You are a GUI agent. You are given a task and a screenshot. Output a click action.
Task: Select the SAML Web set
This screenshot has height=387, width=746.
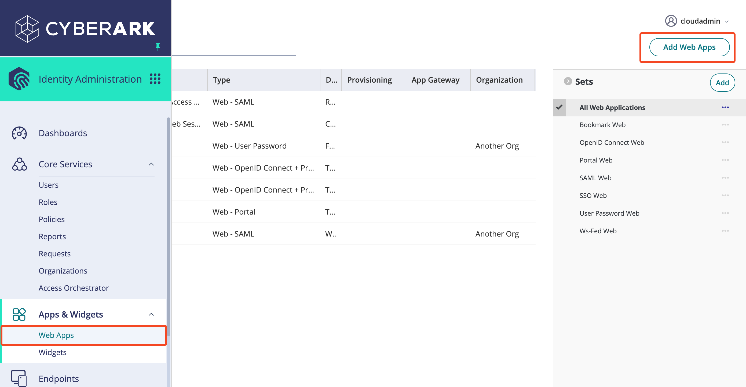[595, 178]
